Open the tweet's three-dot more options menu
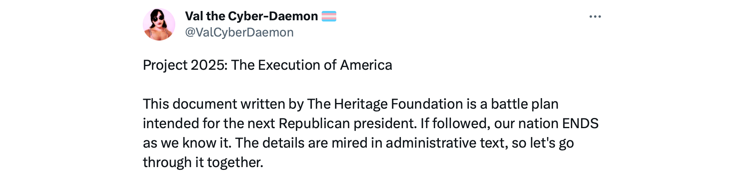 [x=595, y=17]
